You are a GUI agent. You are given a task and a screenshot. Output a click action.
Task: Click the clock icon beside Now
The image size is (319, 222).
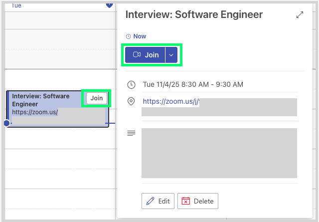click(x=128, y=36)
